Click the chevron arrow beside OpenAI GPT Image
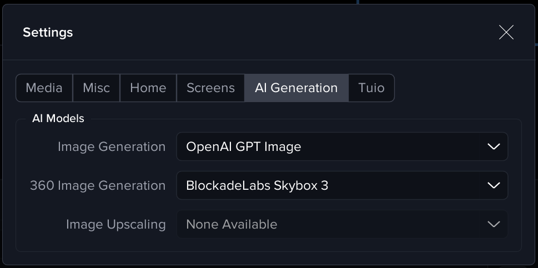Image resolution: width=538 pixels, height=268 pixels. 493,146
